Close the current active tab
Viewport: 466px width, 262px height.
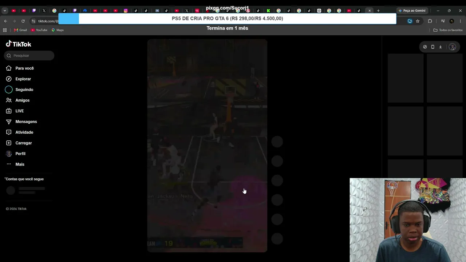click(x=370, y=11)
